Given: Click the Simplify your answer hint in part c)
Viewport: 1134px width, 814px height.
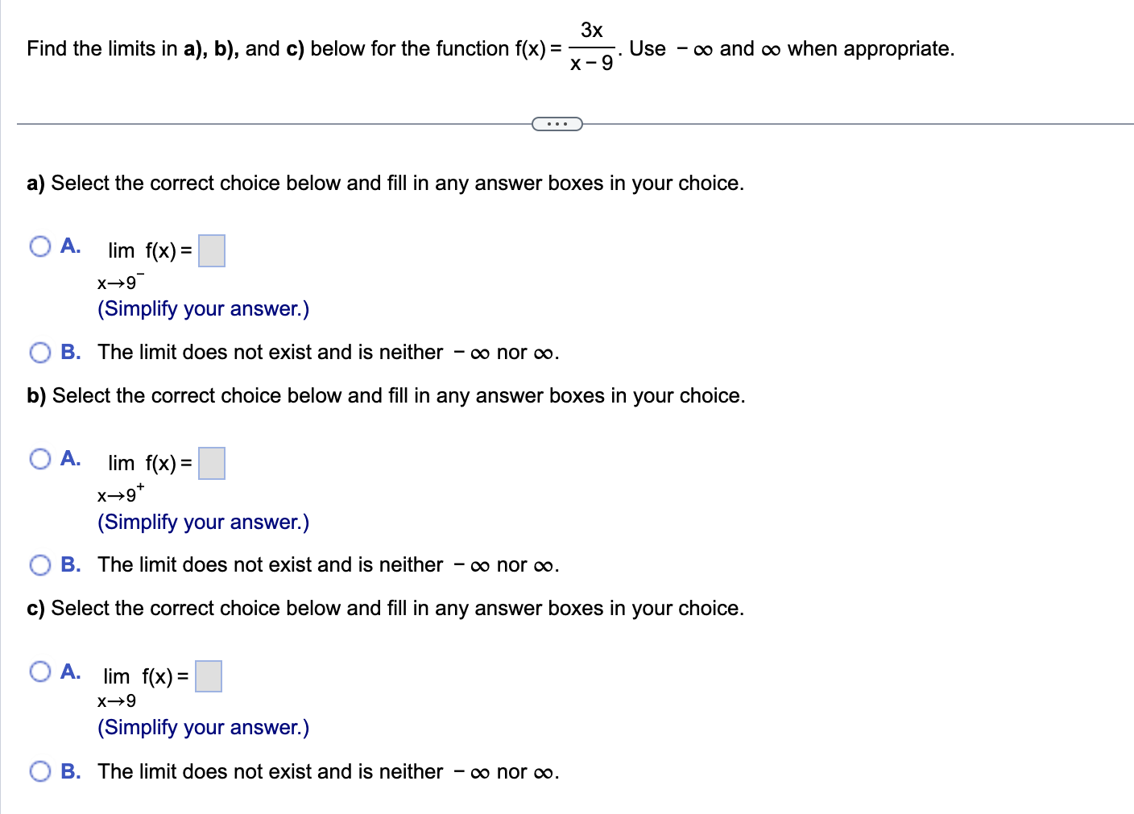Looking at the screenshot, I should (202, 727).
